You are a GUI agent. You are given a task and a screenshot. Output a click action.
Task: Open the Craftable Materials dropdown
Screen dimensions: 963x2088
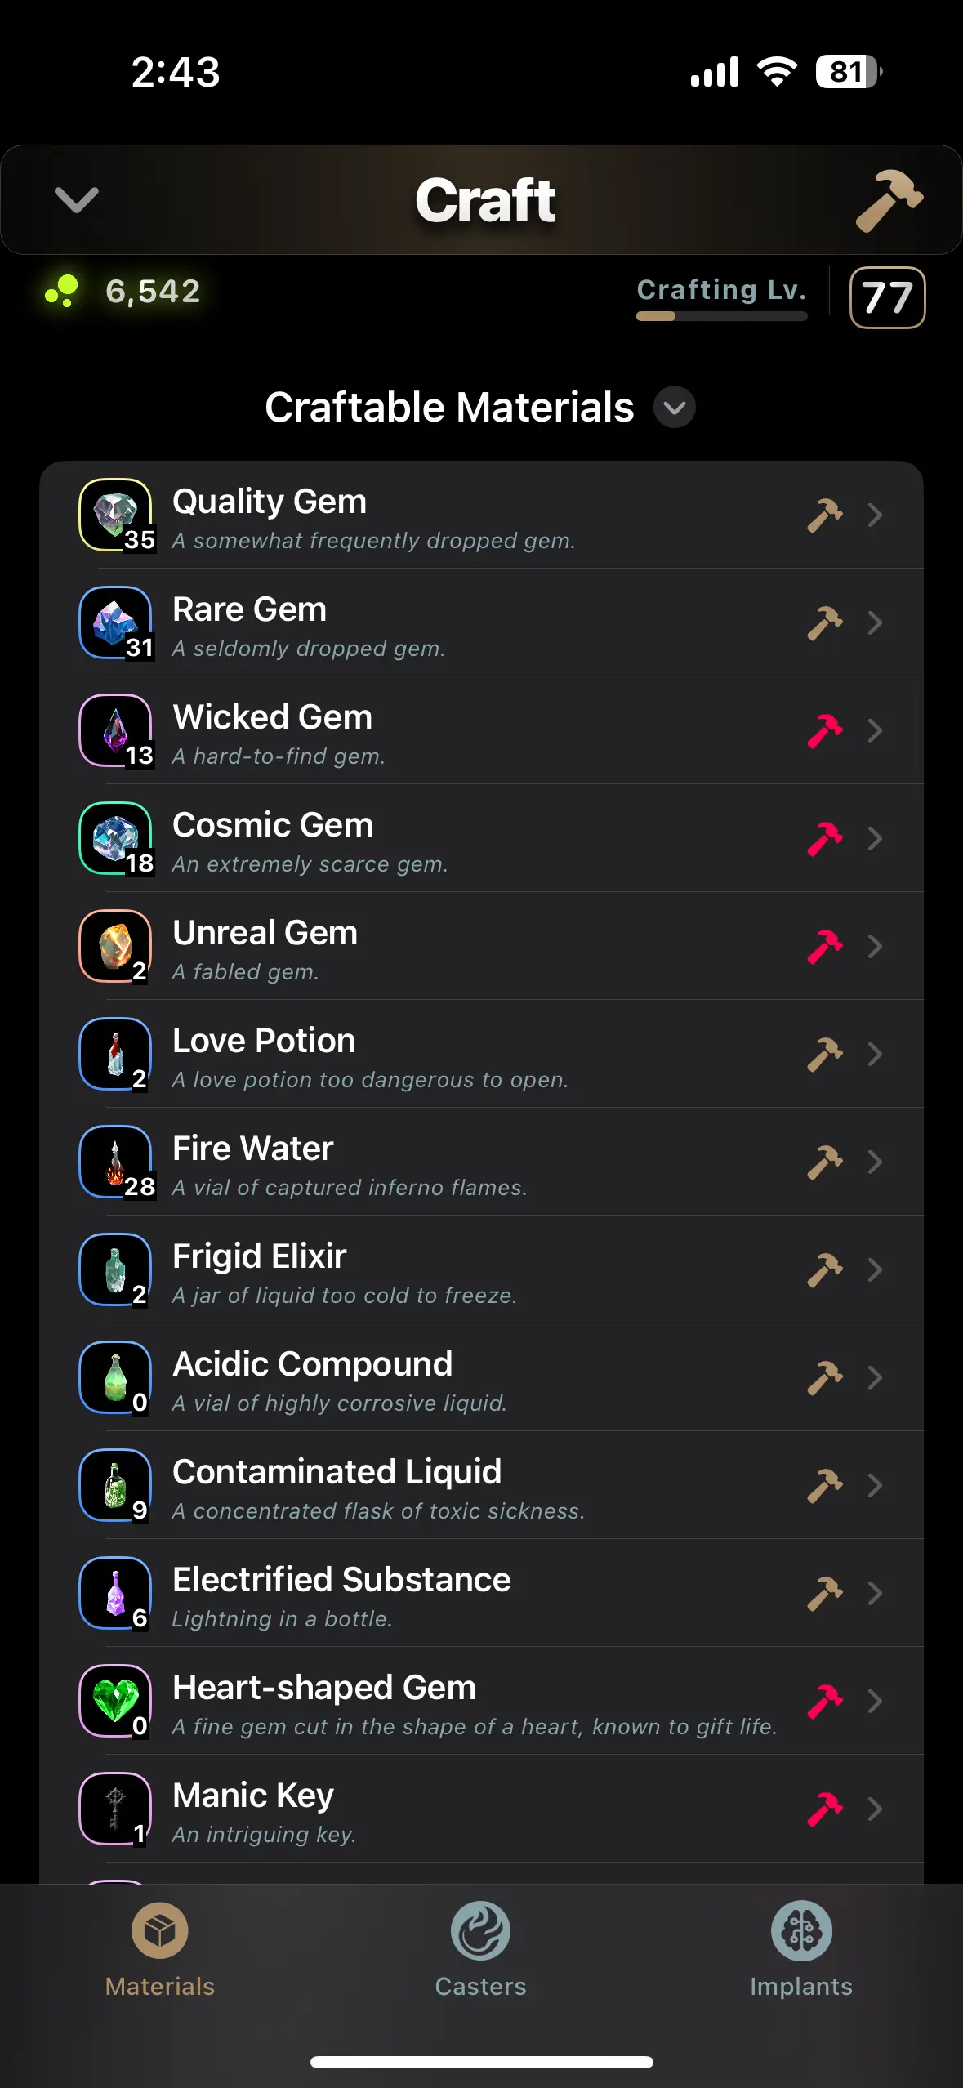(674, 408)
